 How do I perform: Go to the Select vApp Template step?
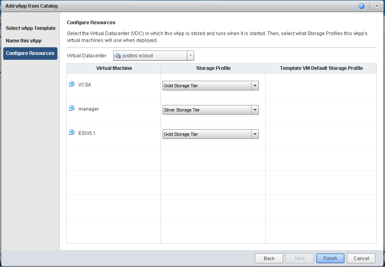31,28
